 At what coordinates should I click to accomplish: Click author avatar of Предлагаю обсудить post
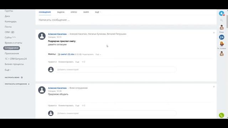[42, 90]
